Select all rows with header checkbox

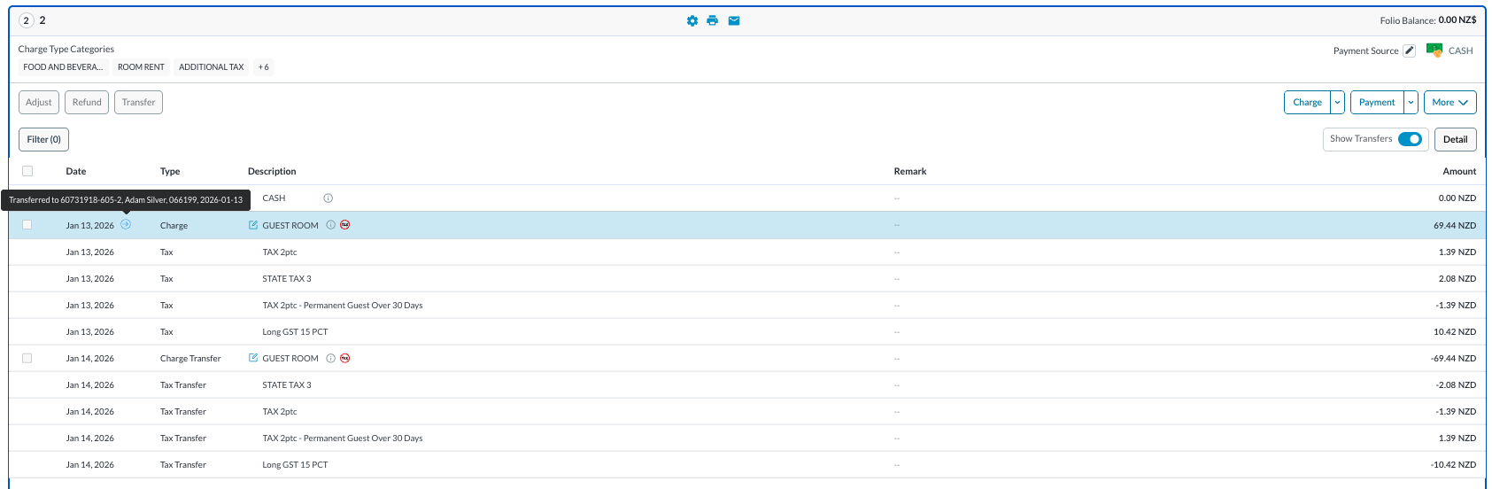pos(27,171)
